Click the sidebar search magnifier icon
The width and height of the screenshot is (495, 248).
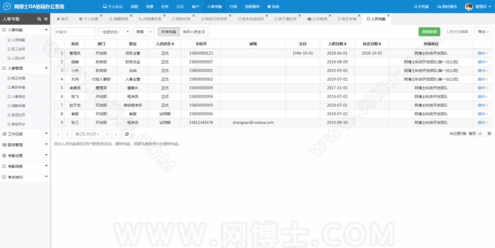tap(39, 19)
